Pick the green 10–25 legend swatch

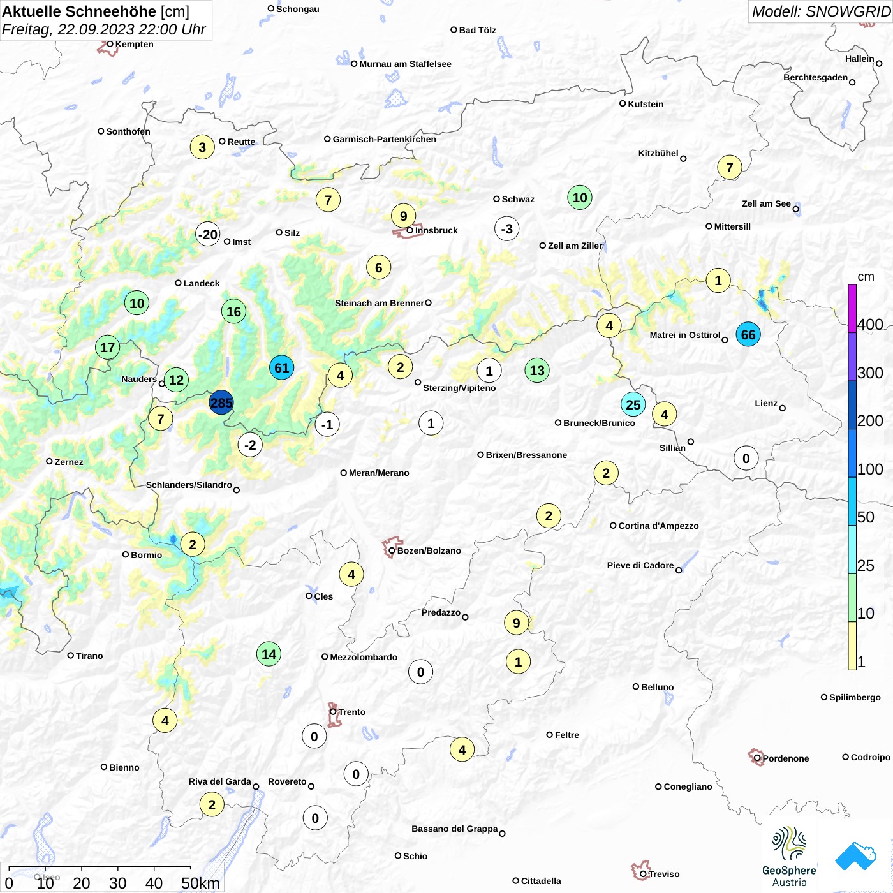852,598
